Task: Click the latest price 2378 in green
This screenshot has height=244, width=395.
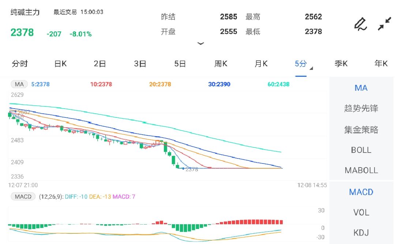Action: pyautogui.click(x=22, y=33)
